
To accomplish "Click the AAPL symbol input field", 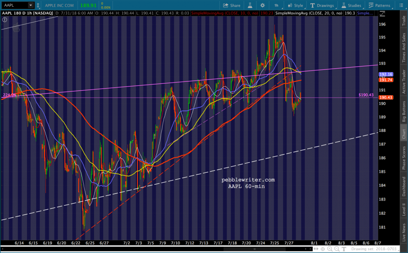I will pyautogui.click(x=14, y=5).
